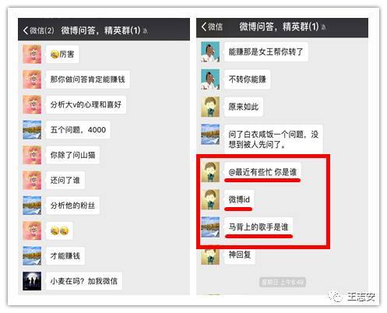Tap the 王志安 watermark logo
Viewport: 387px width, 313px height.
click(x=352, y=297)
